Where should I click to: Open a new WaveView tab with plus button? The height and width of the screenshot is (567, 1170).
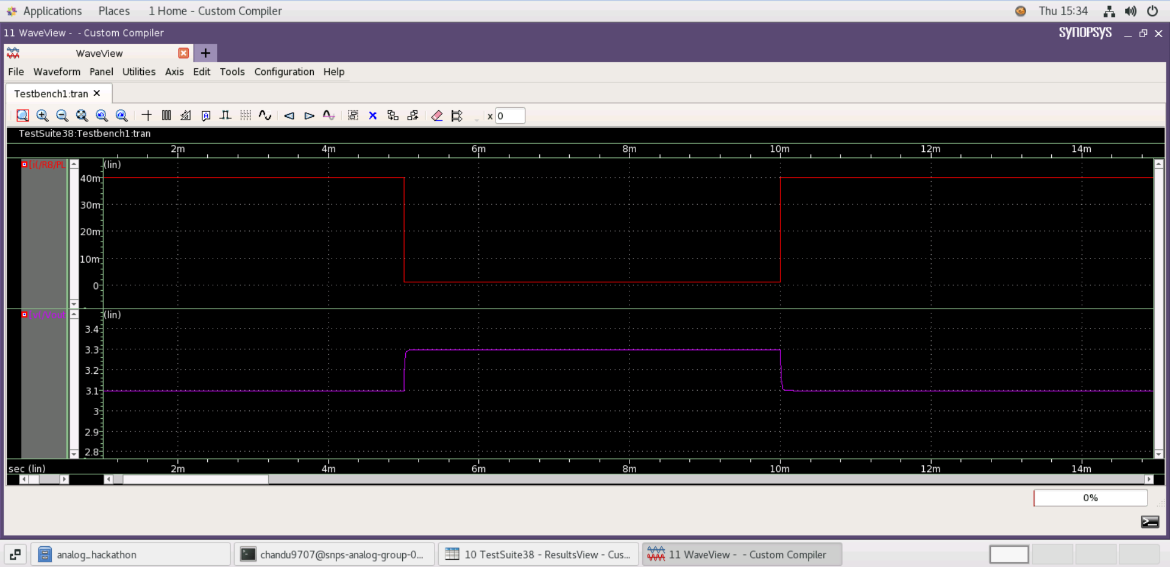pyautogui.click(x=205, y=53)
